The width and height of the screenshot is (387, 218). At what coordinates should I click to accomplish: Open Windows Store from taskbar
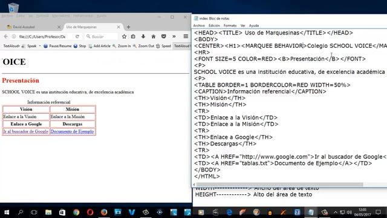[x=62, y=212]
